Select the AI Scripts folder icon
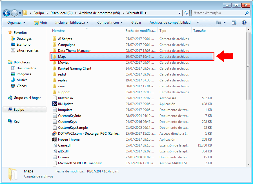253x184 pixels. (x=55, y=39)
